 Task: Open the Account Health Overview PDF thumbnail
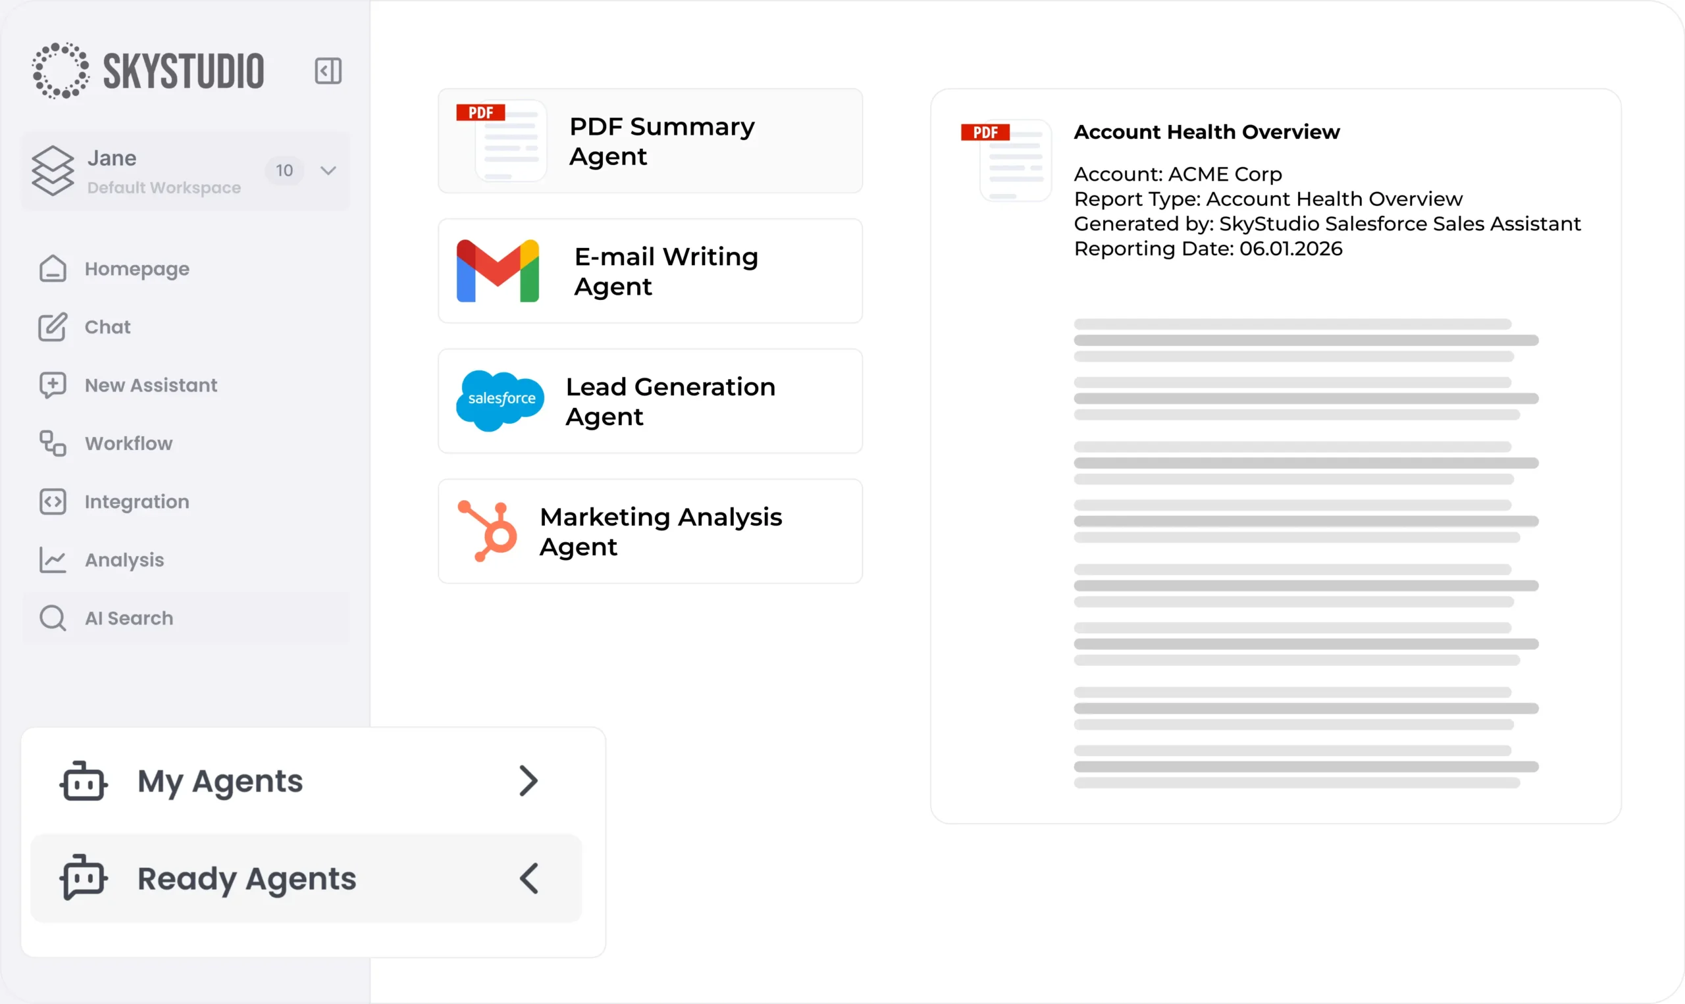tap(1008, 161)
